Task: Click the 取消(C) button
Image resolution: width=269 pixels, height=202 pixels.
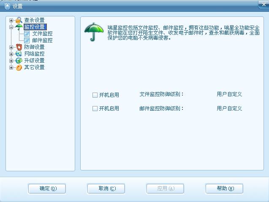Action: 106,189
